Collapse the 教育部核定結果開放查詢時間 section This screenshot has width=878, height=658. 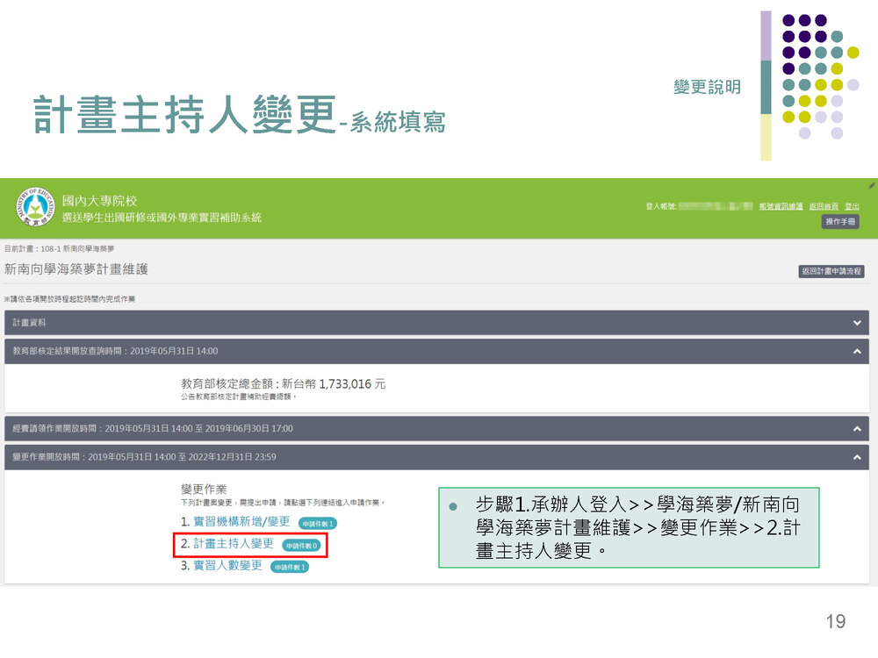pos(857,351)
